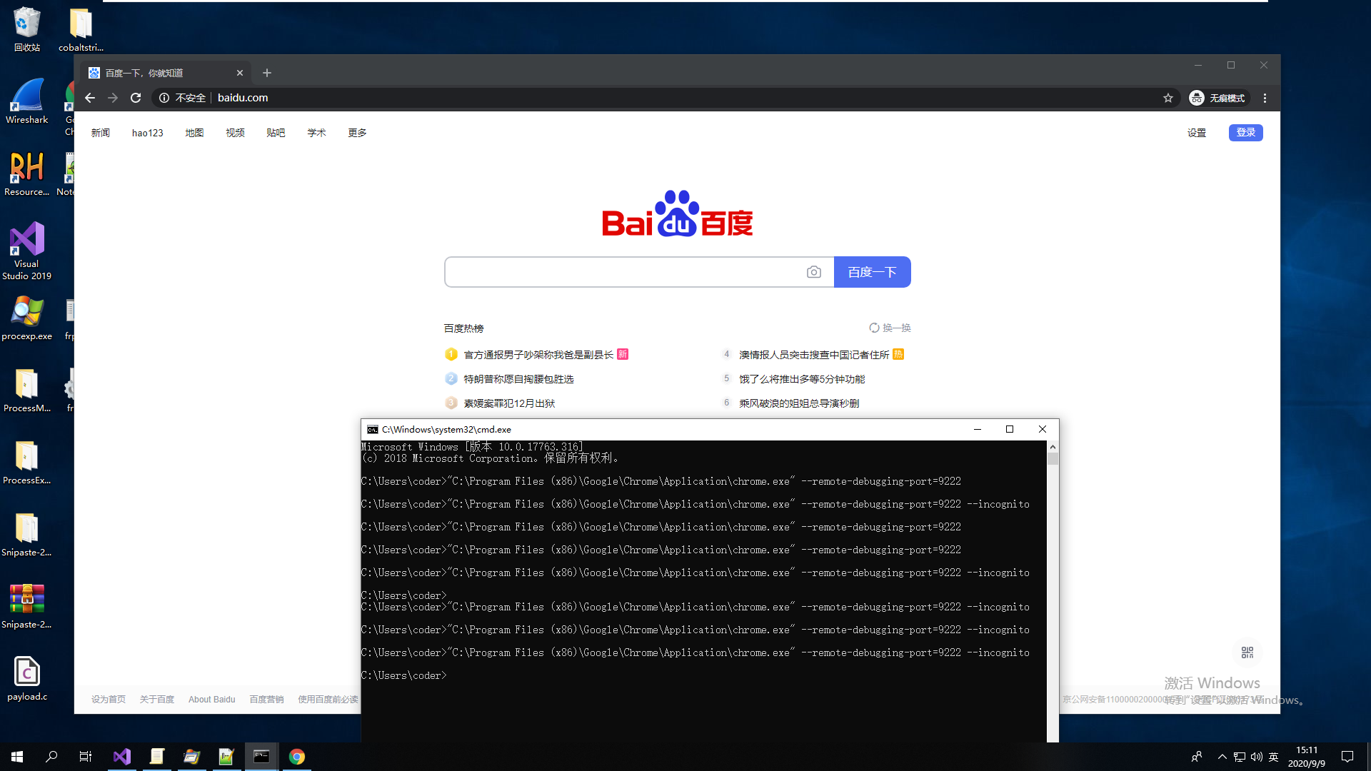Open the Snipaste-2... WinRAR archive
Screen dimensions: 1371x771
pyautogui.click(x=27, y=606)
